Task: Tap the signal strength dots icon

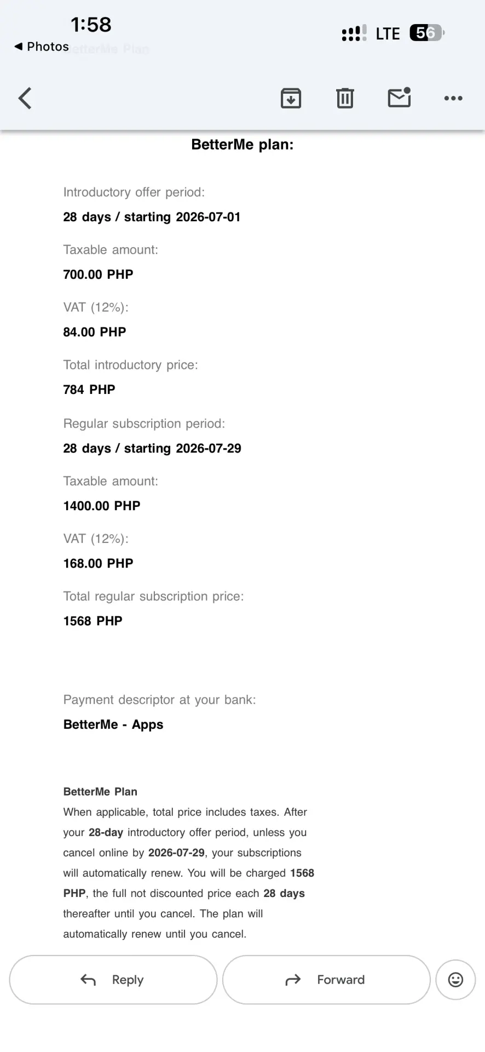Action: pos(354,33)
